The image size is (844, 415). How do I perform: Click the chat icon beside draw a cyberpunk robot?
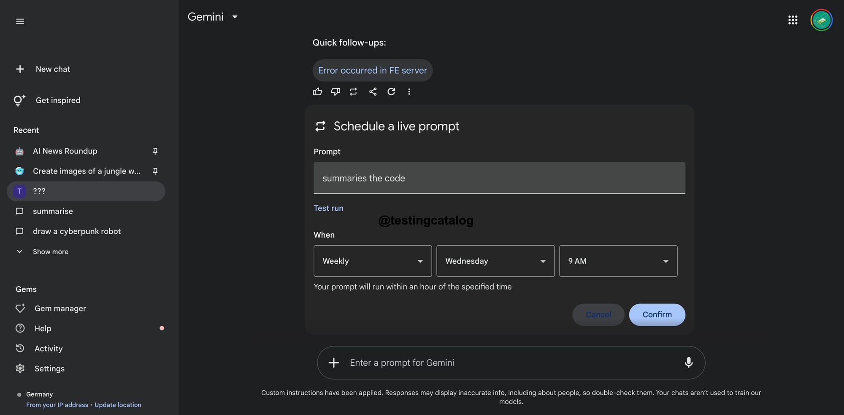click(x=19, y=231)
